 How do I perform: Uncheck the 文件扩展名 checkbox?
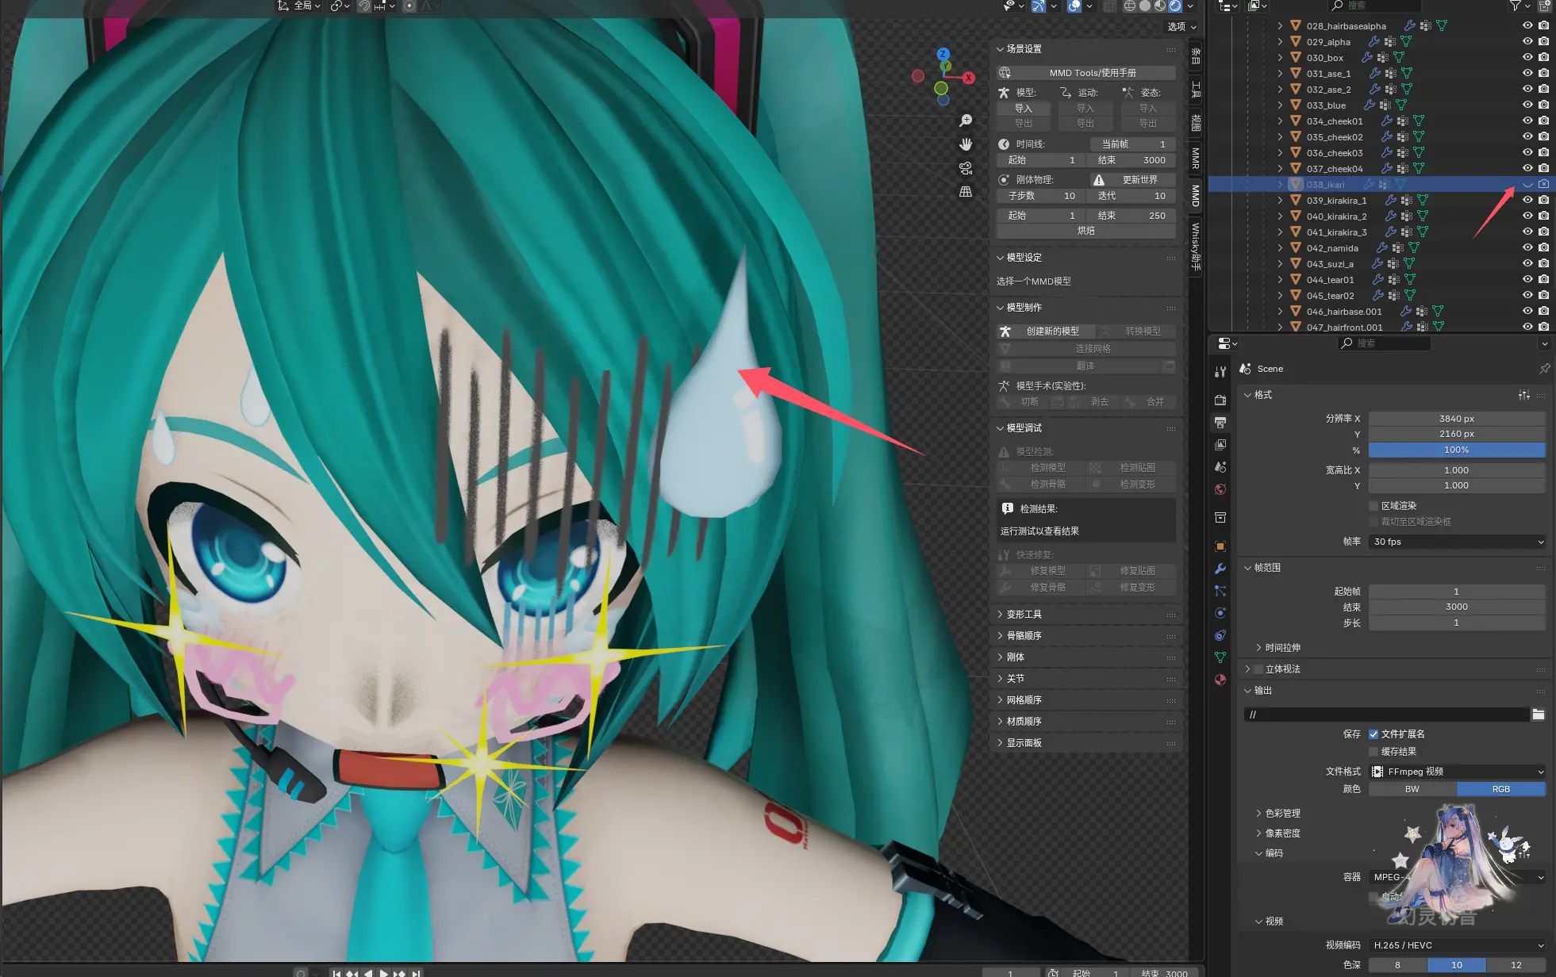click(x=1374, y=734)
